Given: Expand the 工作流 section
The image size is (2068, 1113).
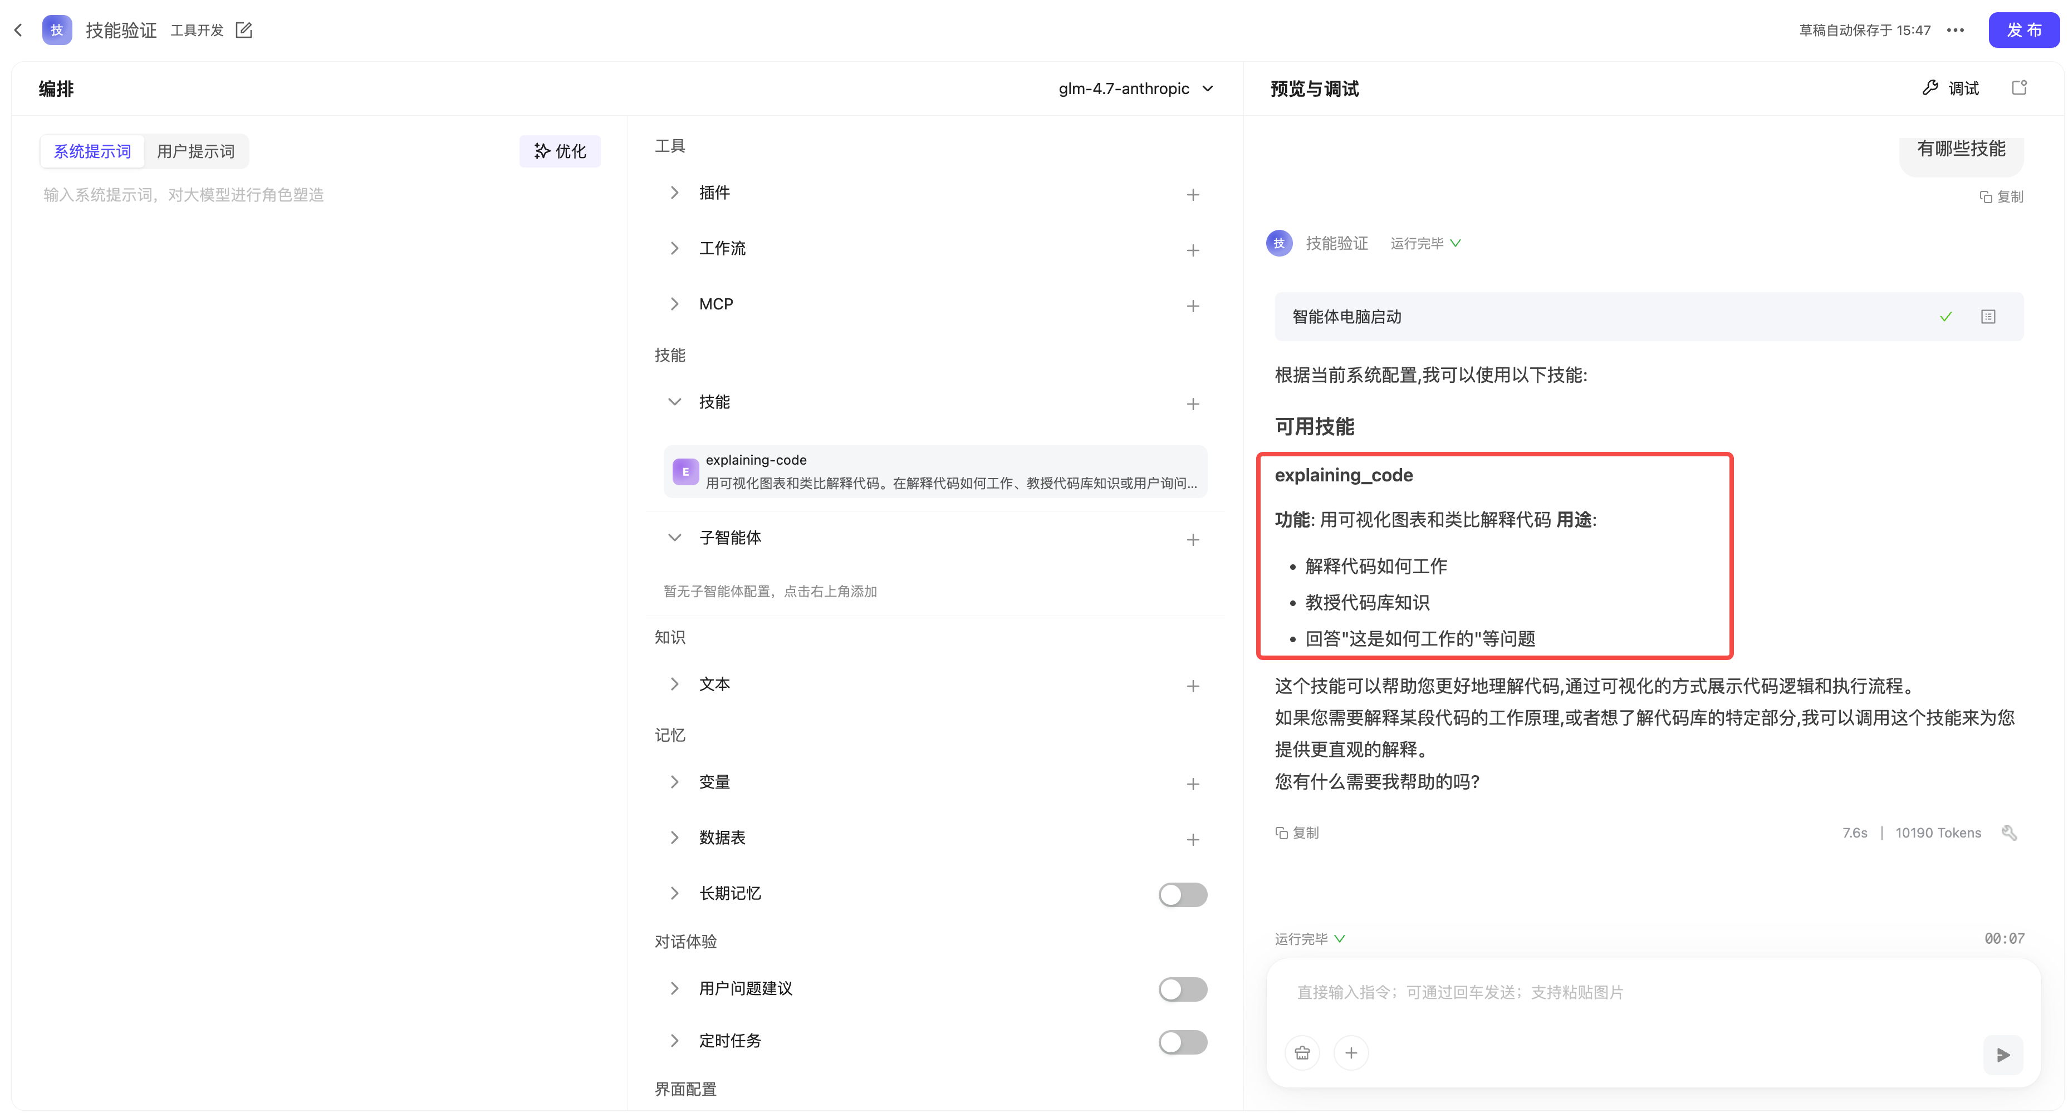Looking at the screenshot, I should click(x=674, y=249).
